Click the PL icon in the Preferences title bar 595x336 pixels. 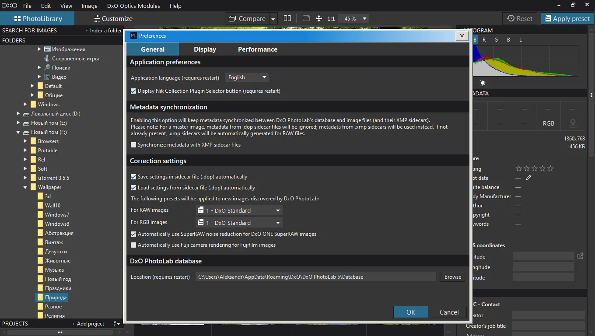pyautogui.click(x=133, y=36)
